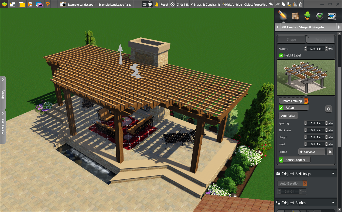Switch to 2D view mode
The width and height of the screenshot is (342, 212).
(145, 4)
